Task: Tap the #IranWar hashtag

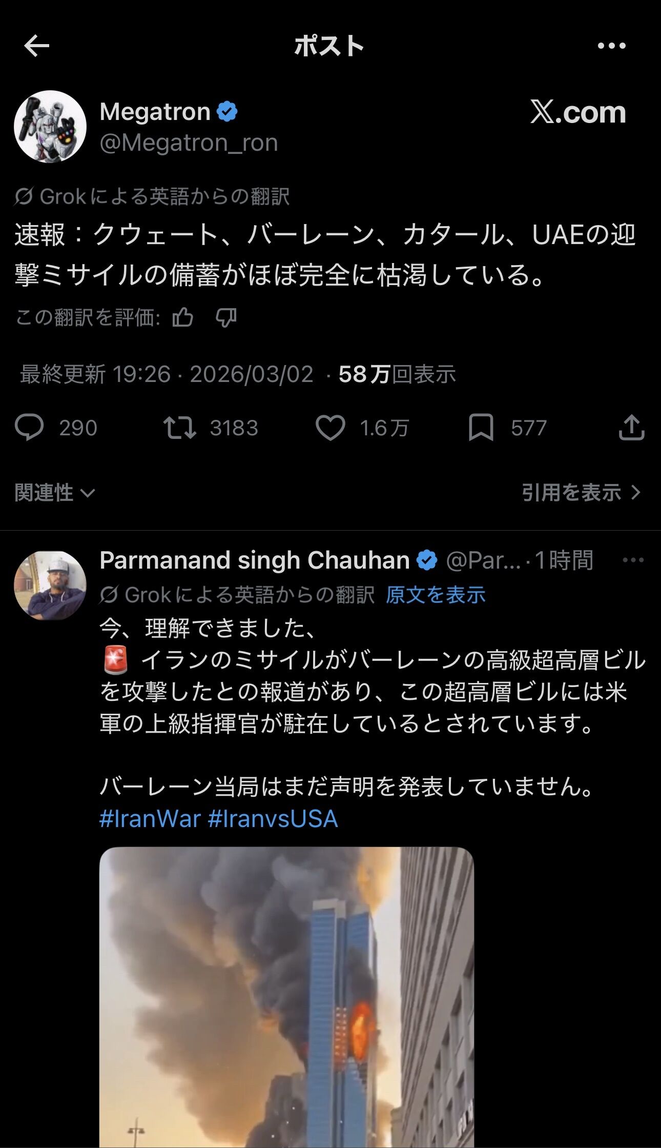Action: [150, 819]
